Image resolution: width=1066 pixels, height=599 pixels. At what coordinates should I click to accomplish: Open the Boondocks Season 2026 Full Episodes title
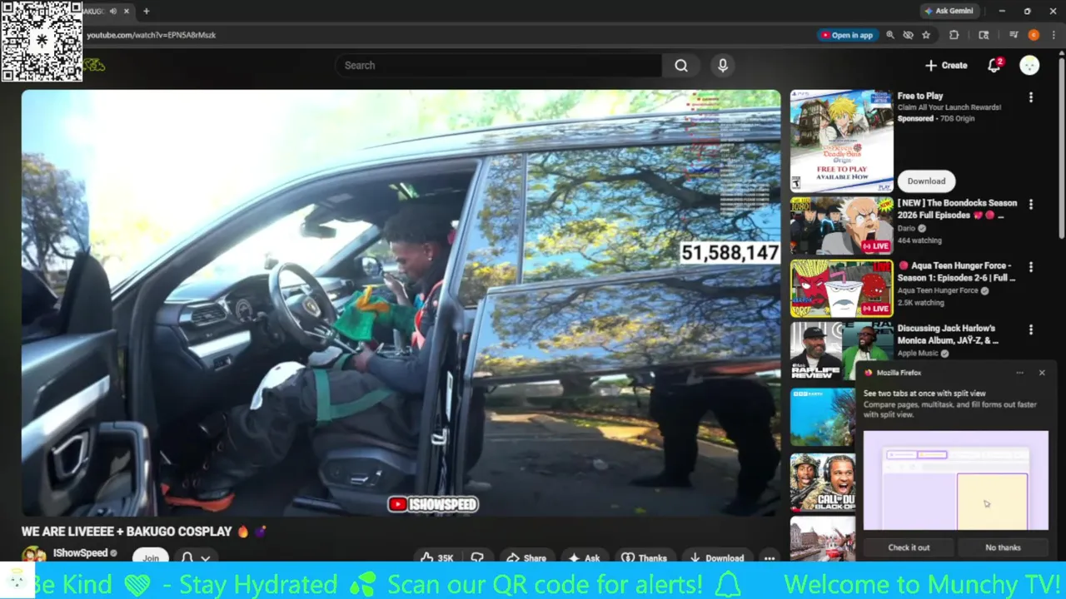957,209
